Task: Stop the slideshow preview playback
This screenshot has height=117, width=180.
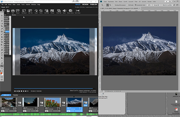Action: tap(21, 91)
